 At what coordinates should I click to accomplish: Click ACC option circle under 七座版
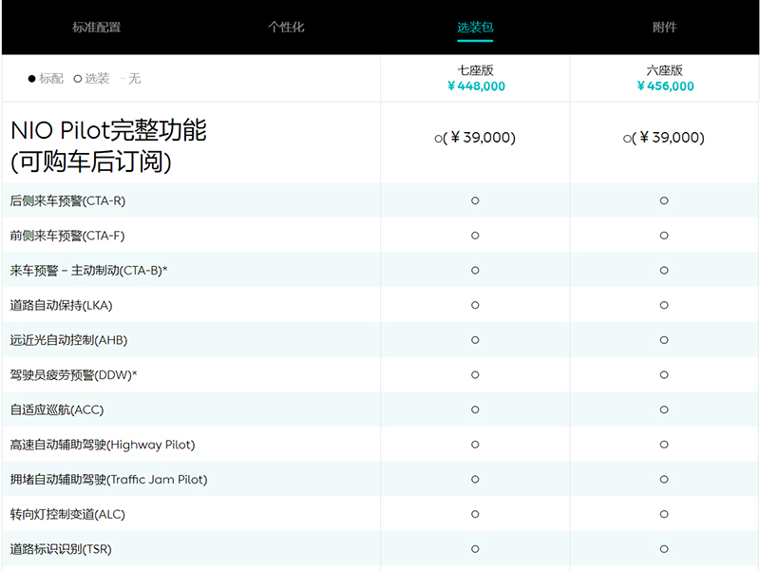pyautogui.click(x=475, y=410)
